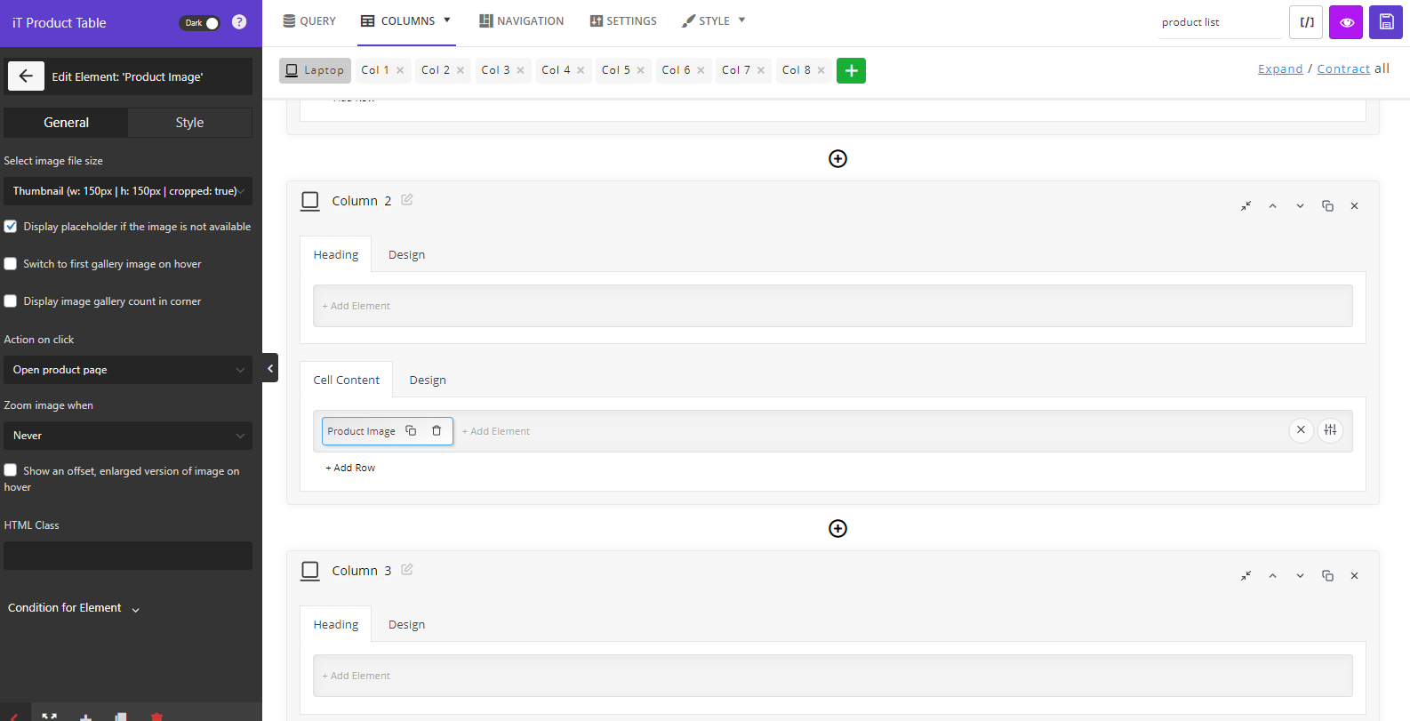
Task: Select the Column 2 checkbox icon
Action: click(310, 201)
